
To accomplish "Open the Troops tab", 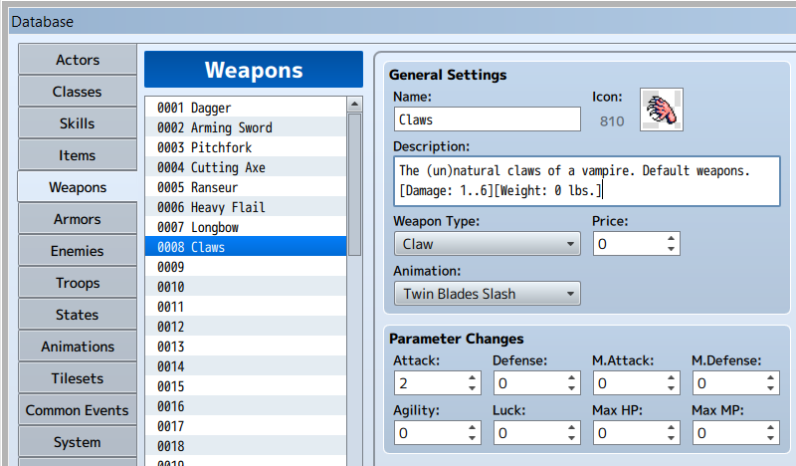I will coord(78,283).
